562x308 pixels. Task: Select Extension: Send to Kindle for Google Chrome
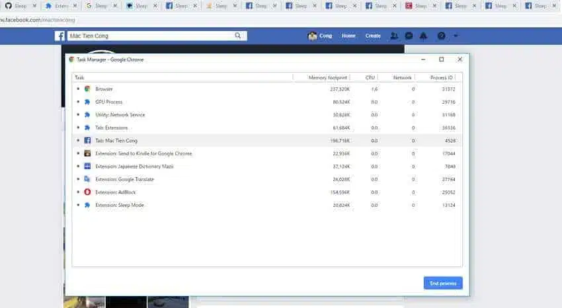point(143,153)
